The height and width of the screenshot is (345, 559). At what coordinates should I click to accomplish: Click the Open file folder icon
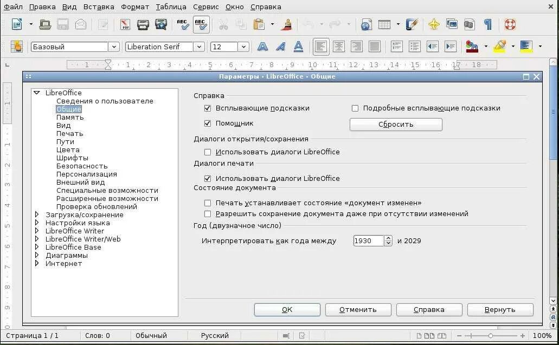tap(45, 24)
